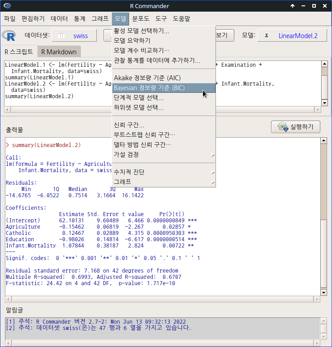Switch to the R Markdown tab
This screenshot has width=332, height=347.
[x=59, y=52]
